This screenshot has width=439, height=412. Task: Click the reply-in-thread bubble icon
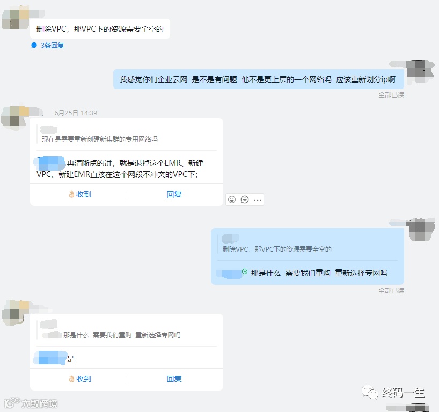pyautogui.click(x=245, y=200)
